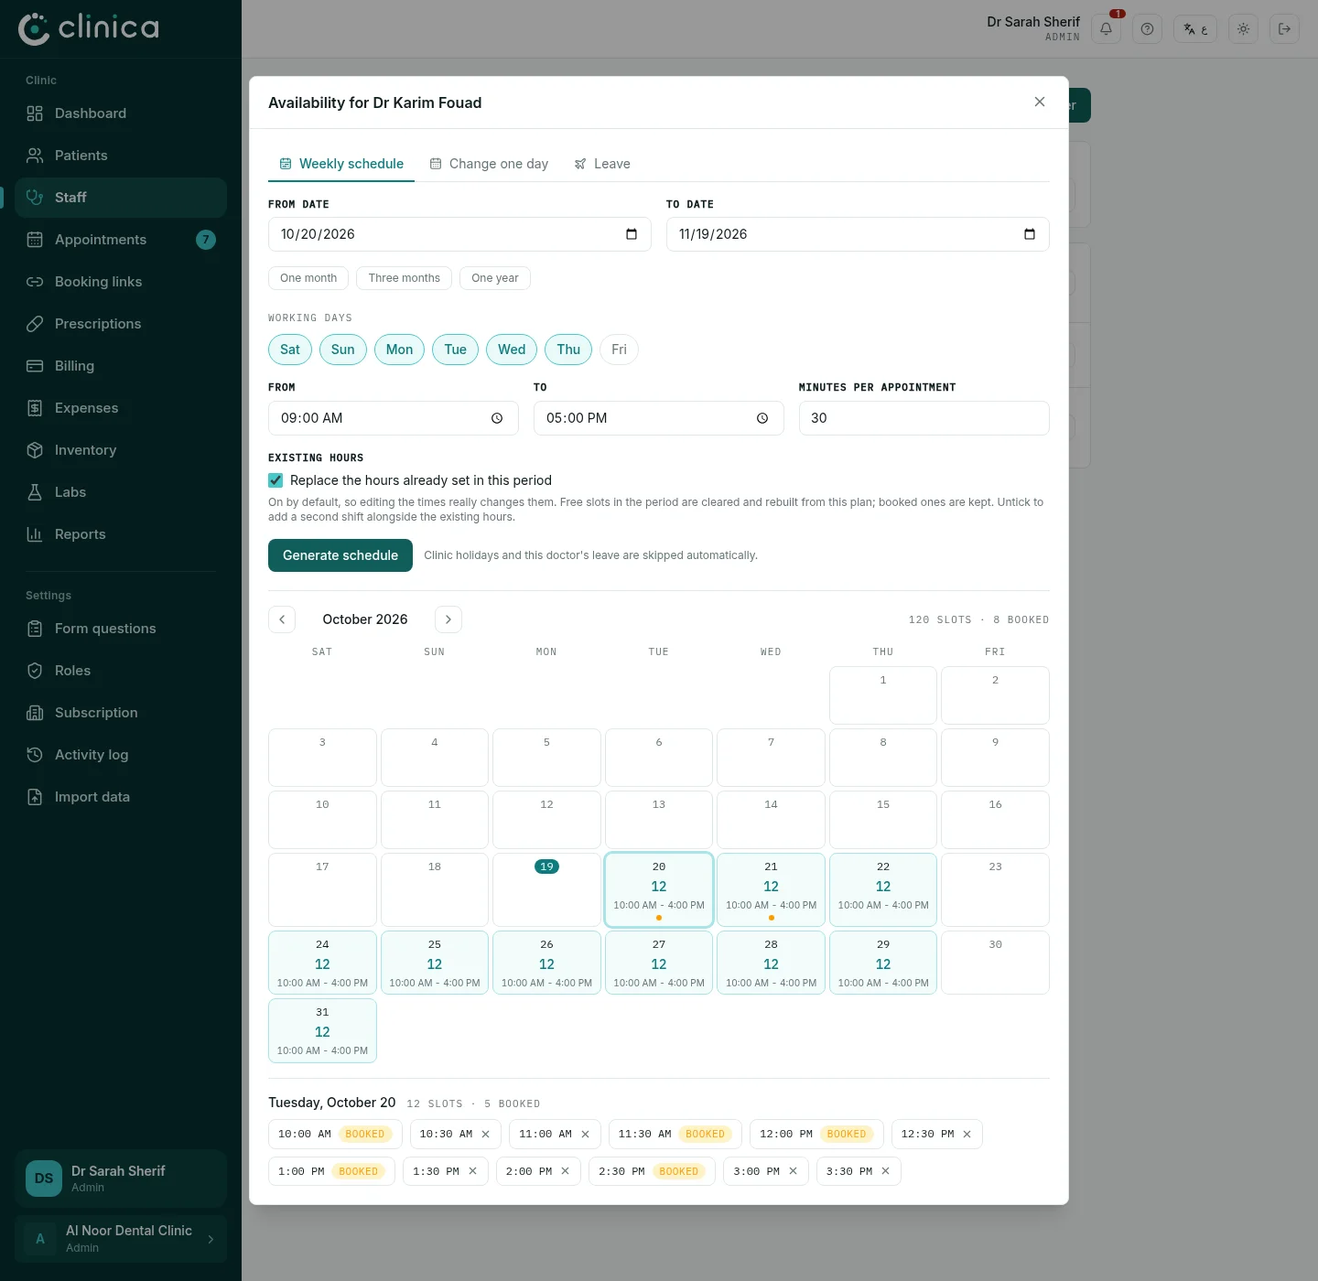Open Activity log in the sidebar

pyautogui.click(x=121, y=755)
